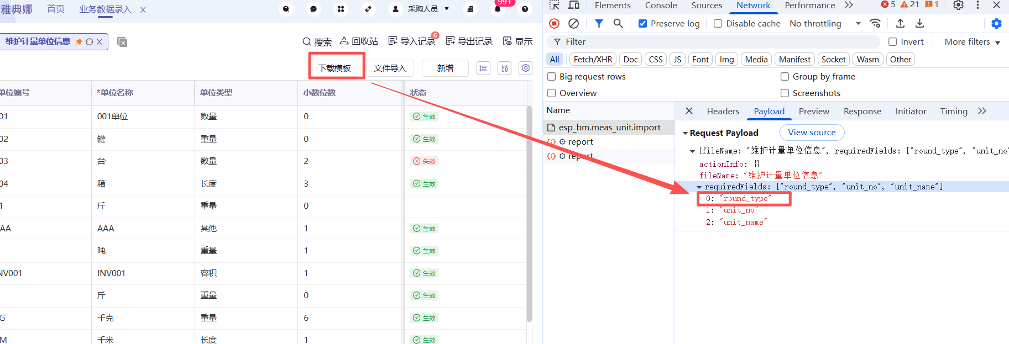Open network conditions via the Wi-Fi gear icon

(x=875, y=23)
